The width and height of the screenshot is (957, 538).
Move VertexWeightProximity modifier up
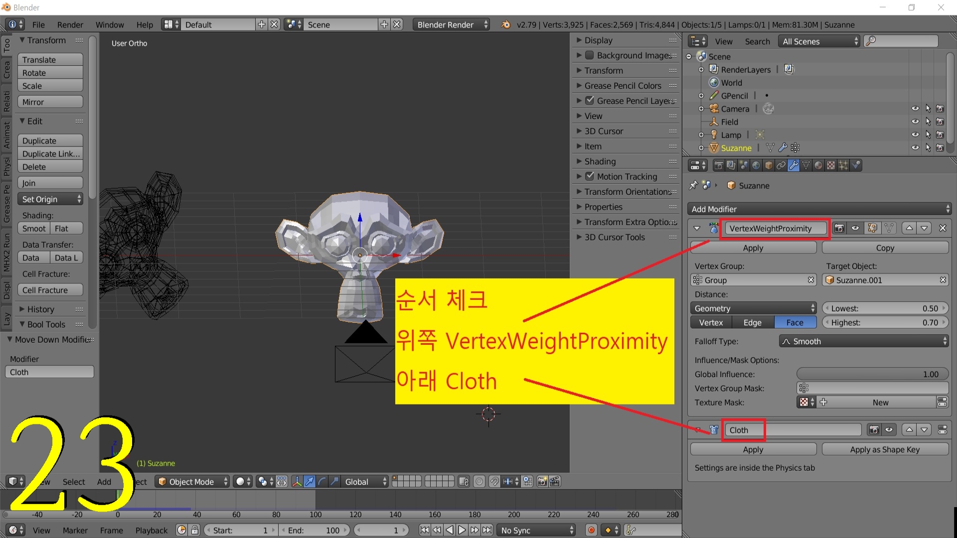[910, 228]
